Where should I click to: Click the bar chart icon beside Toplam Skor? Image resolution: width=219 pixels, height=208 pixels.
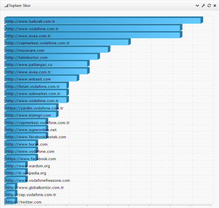(6, 6)
